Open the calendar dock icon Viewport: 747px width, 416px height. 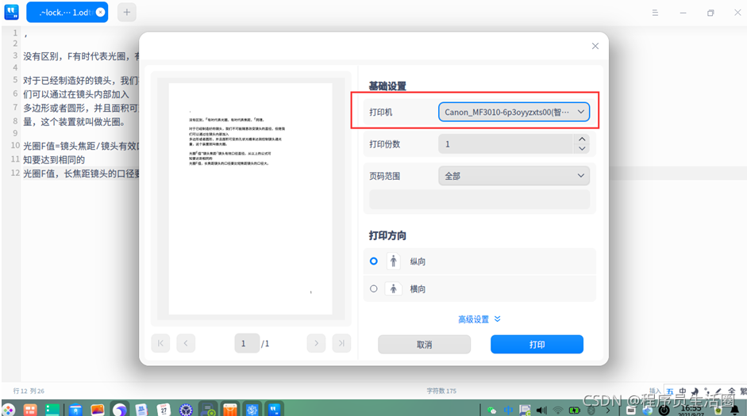pyautogui.click(x=164, y=410)
